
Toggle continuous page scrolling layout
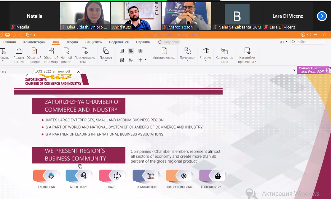(131, 51)
